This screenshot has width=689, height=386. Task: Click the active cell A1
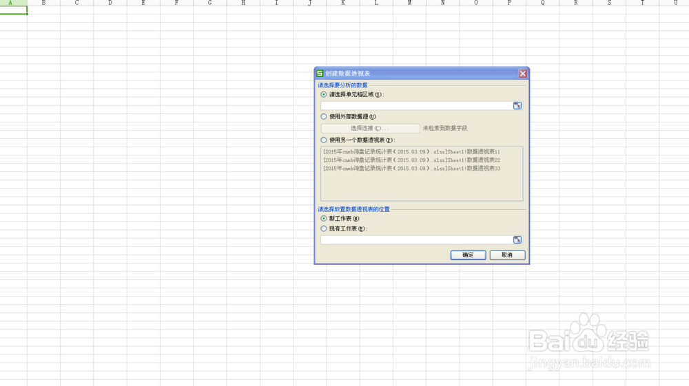click(x=13, y=10)
